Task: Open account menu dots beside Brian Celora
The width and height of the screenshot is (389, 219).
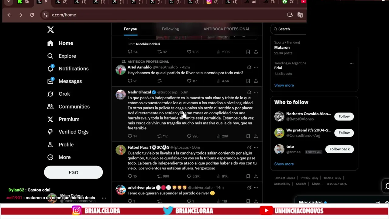Action: click(104, 198)
